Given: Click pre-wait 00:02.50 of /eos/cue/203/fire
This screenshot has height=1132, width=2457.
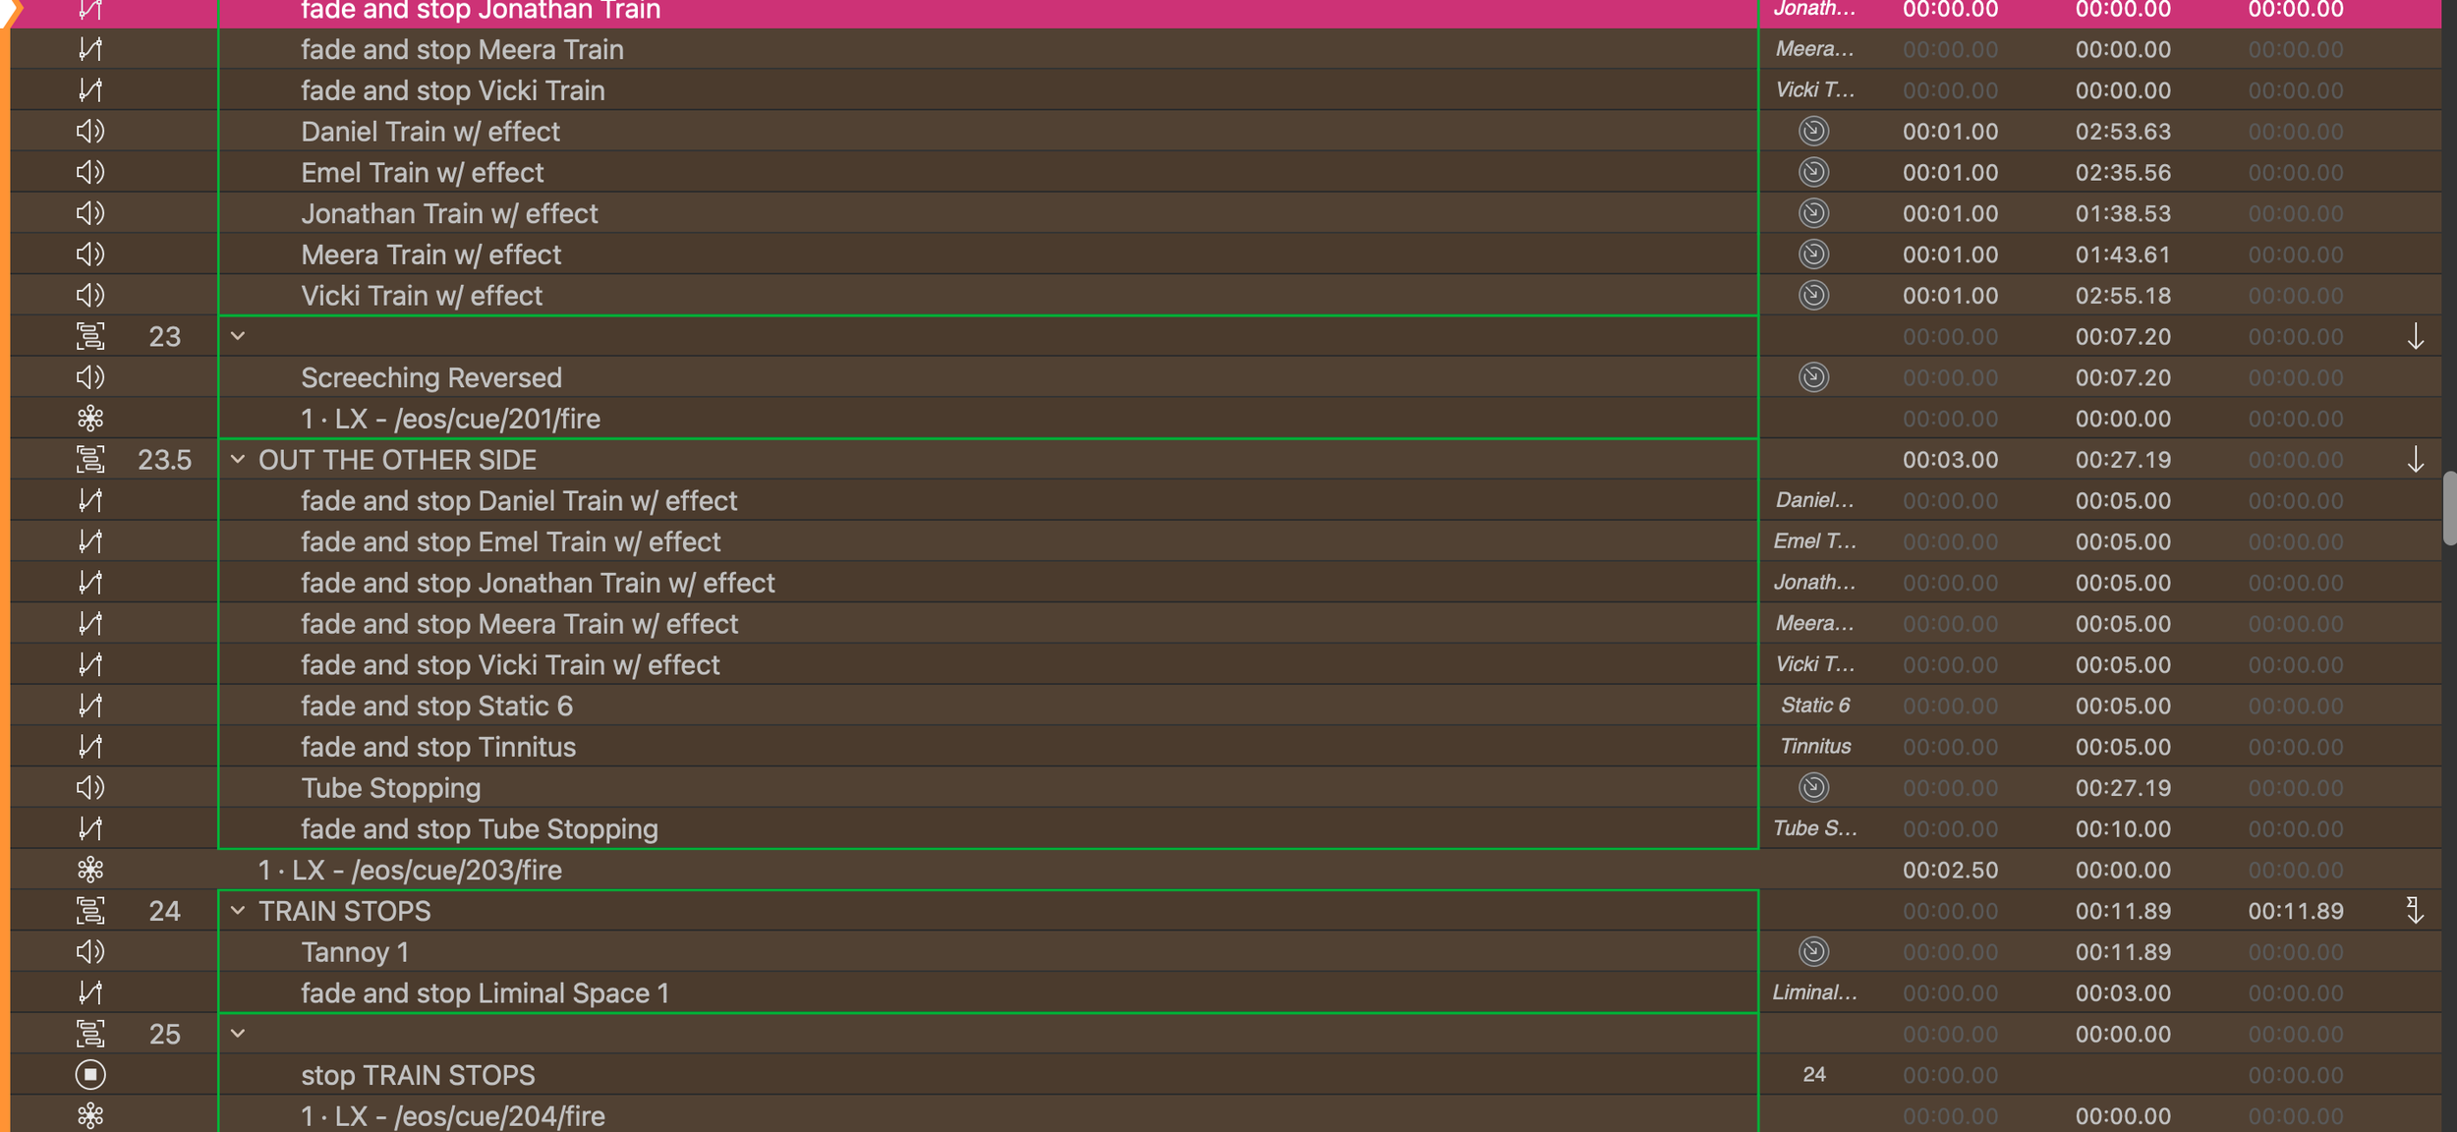Looking at the screenshot, I should 1950,870.
